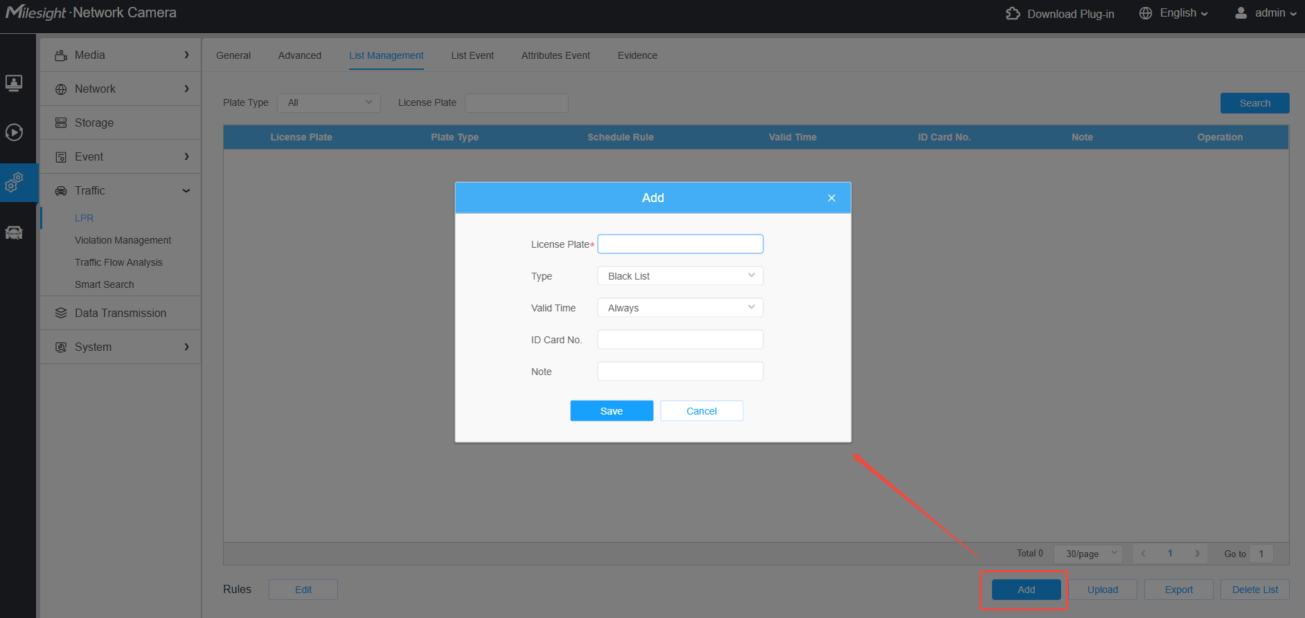1305x618 pixels.
Task: Click the Delete List button
Action: coord(1255,590)
